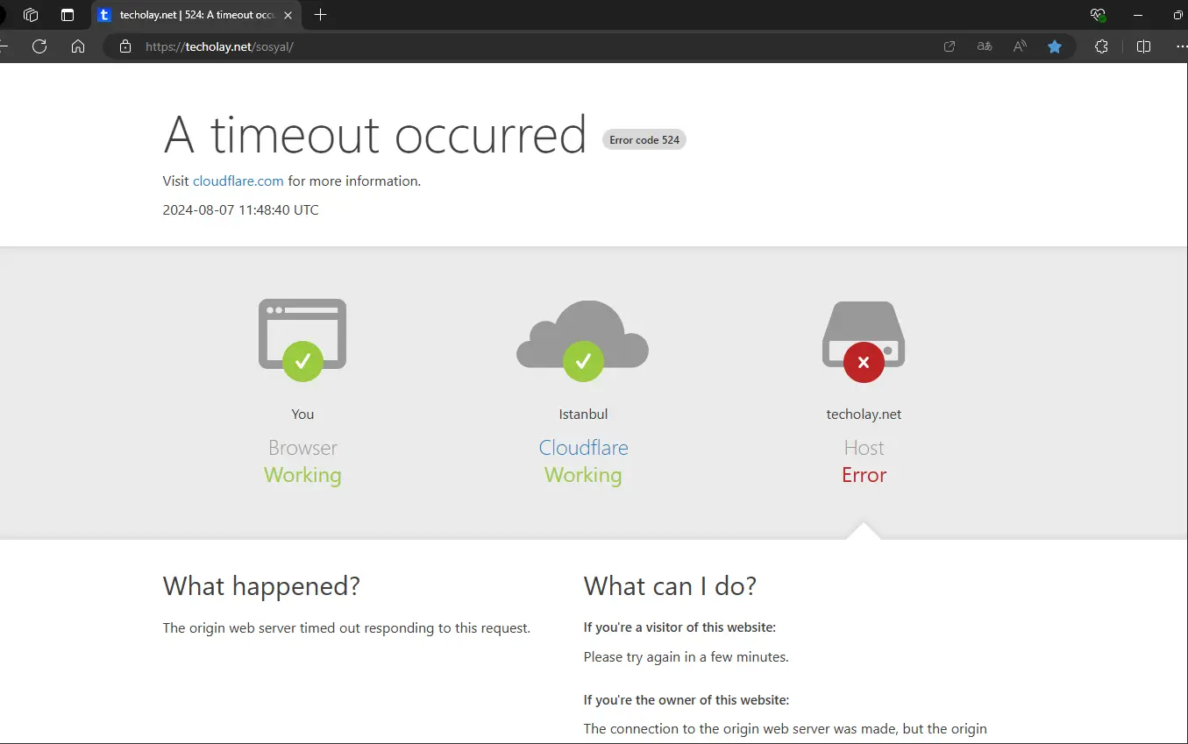1188x744 pixels.
Task: Follow the cloudflare.com link
Action: 238,181
